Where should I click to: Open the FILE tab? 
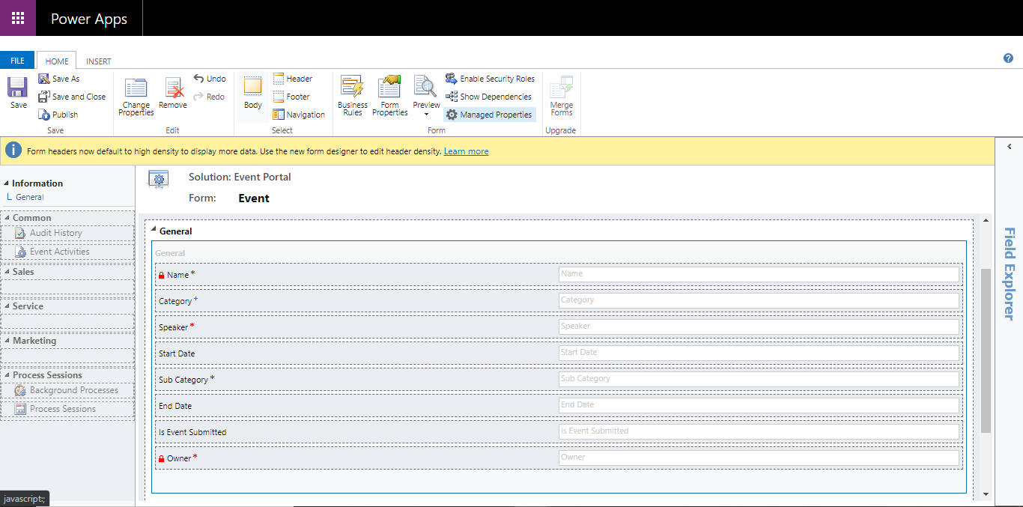(16, 60)
